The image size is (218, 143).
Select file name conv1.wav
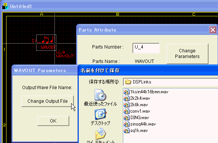[x=140, y=111]
